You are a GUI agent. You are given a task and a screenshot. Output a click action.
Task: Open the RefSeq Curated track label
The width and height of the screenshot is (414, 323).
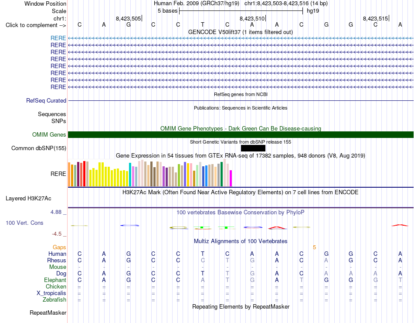click(46, 100)
